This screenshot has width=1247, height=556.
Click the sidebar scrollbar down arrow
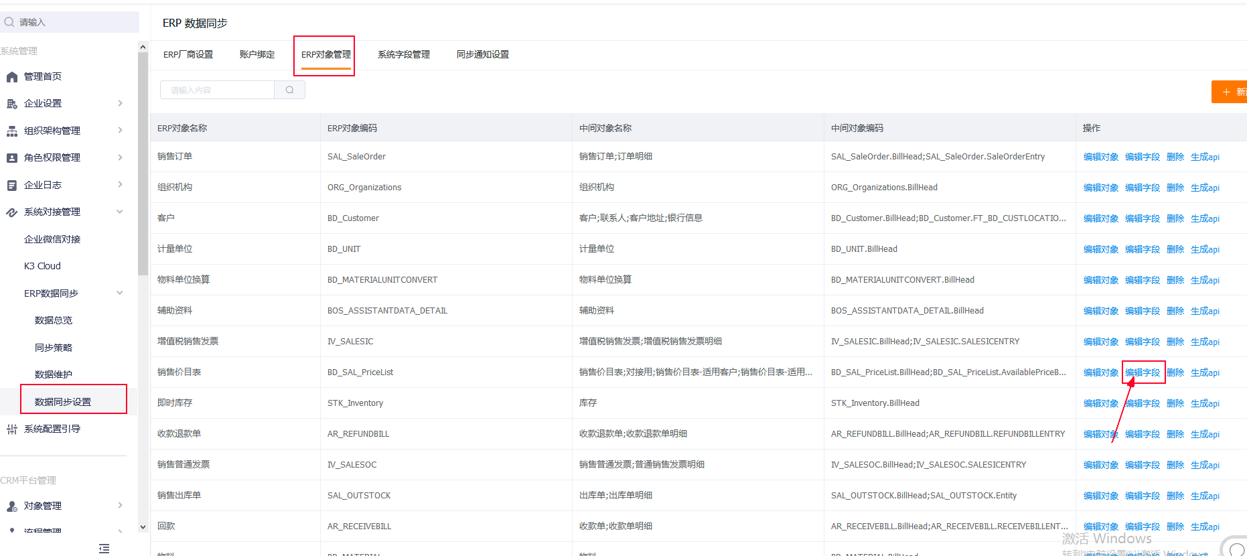tap(143, 527)
